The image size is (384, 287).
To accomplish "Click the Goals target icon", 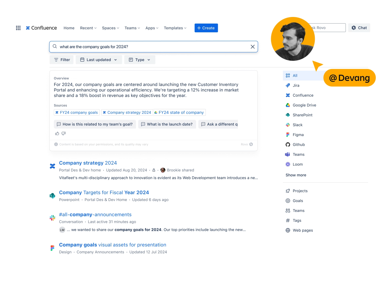I will (x=288, y=201).
